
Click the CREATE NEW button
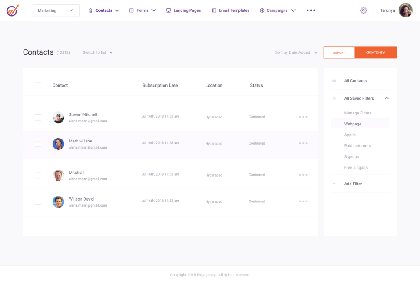coord(375,52)
